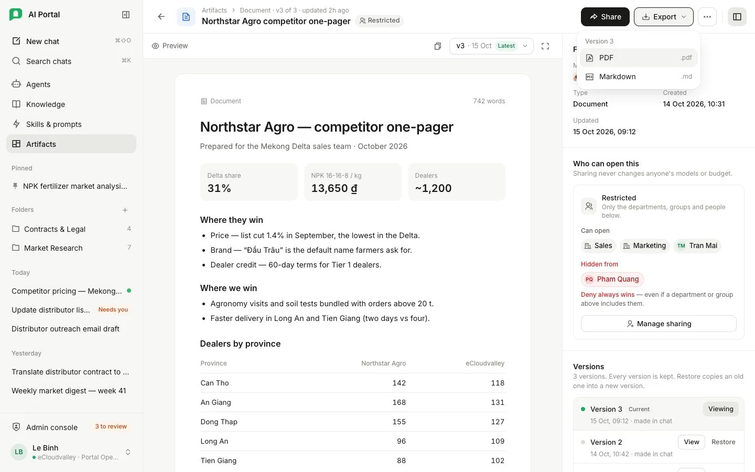The width and height of the screenshot is (755, 472).
Task: Toggle the right details panel icon
Action: click(x=737, y=17)
